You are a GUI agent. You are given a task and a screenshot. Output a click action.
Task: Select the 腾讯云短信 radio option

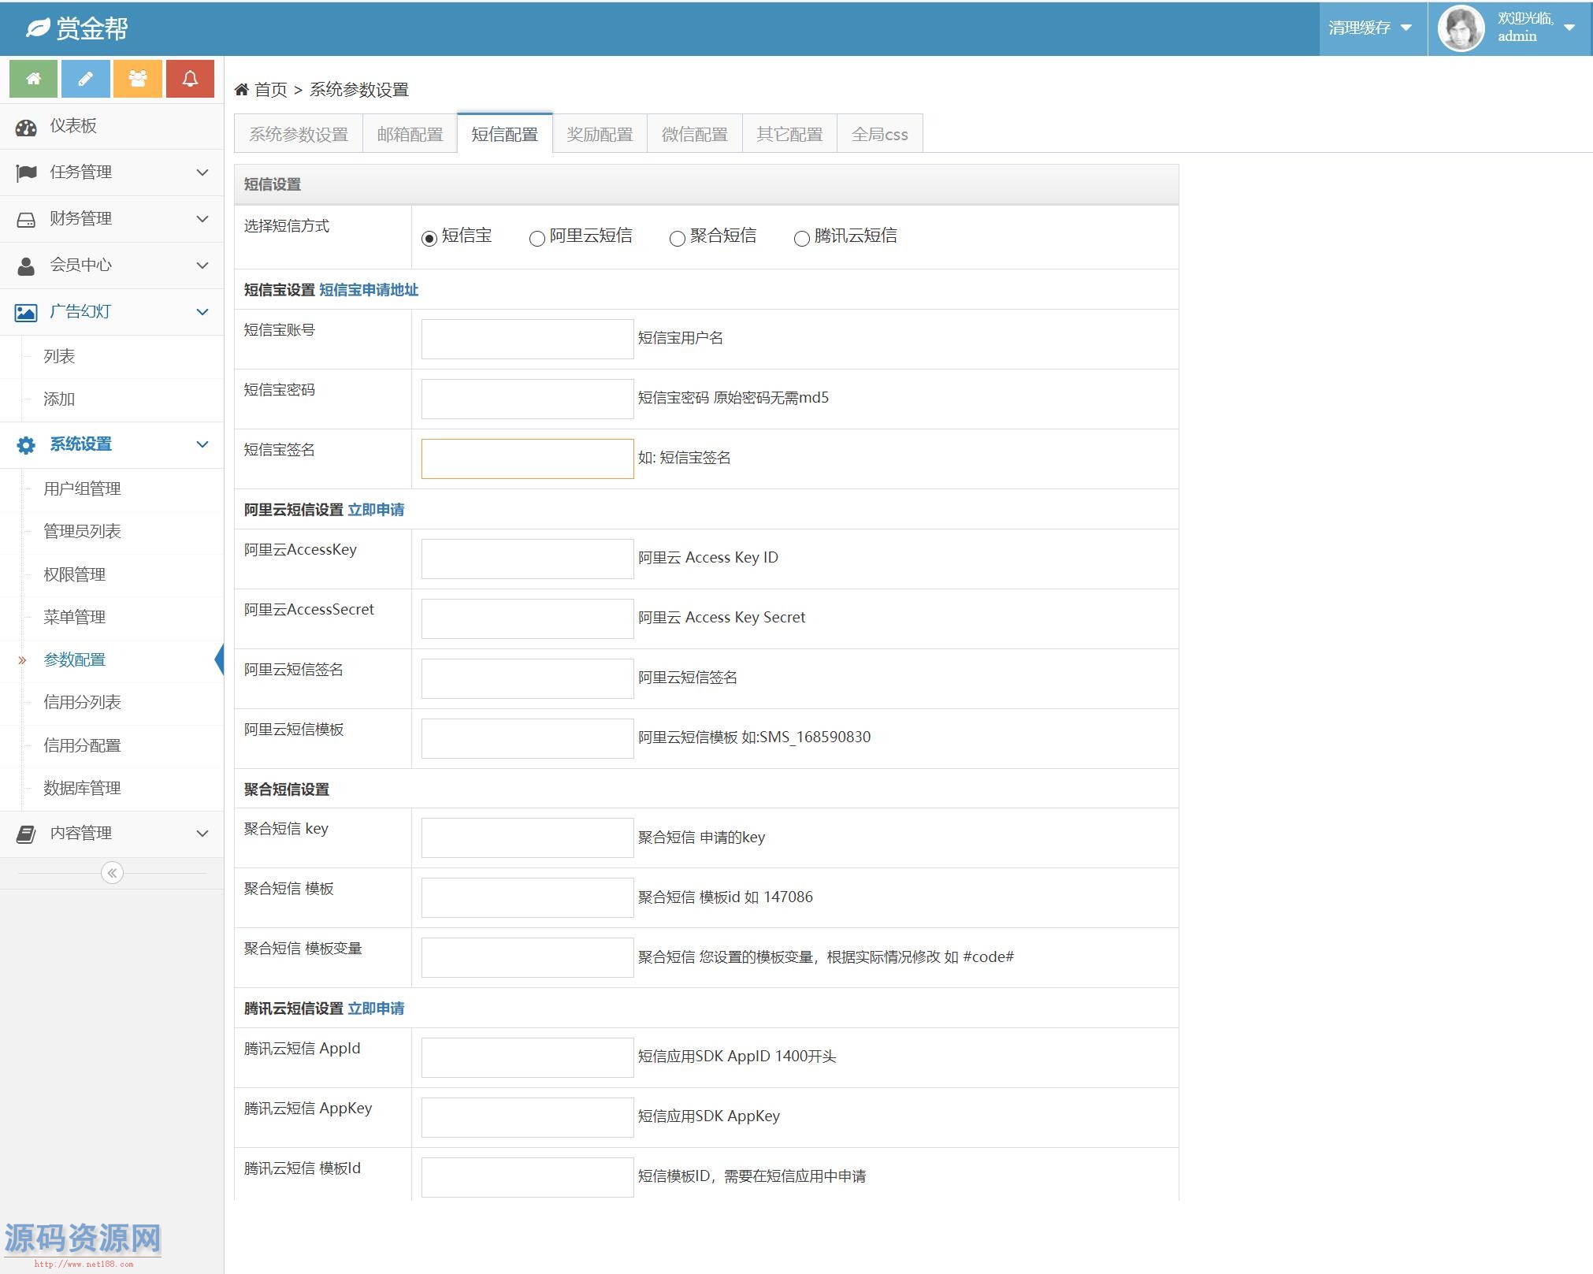pyautogui.click(x=801, y=239)
